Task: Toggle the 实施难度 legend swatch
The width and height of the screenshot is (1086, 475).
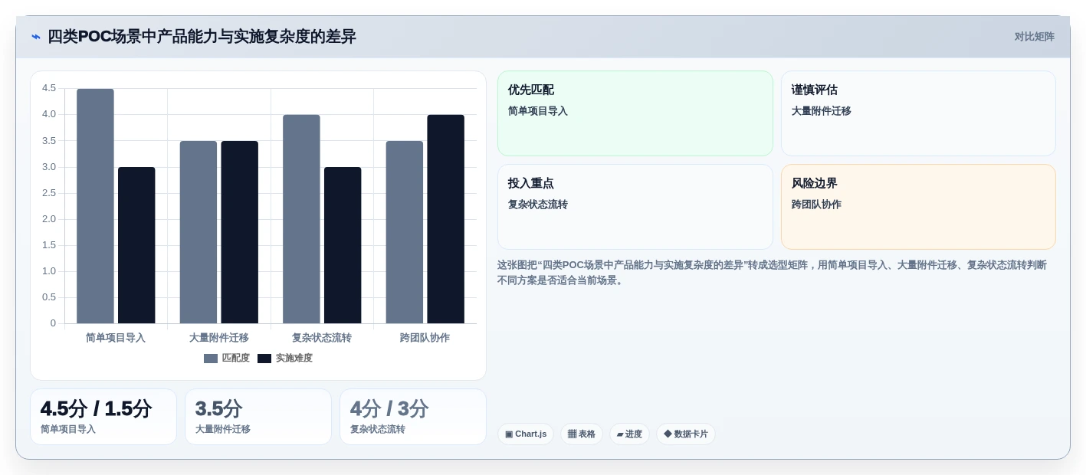Action: (x=264, y=359)
